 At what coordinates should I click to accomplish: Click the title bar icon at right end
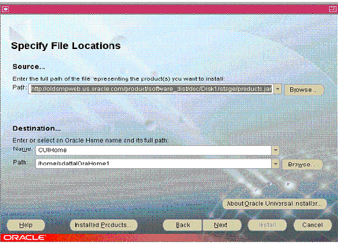click(x=333, y=9)
